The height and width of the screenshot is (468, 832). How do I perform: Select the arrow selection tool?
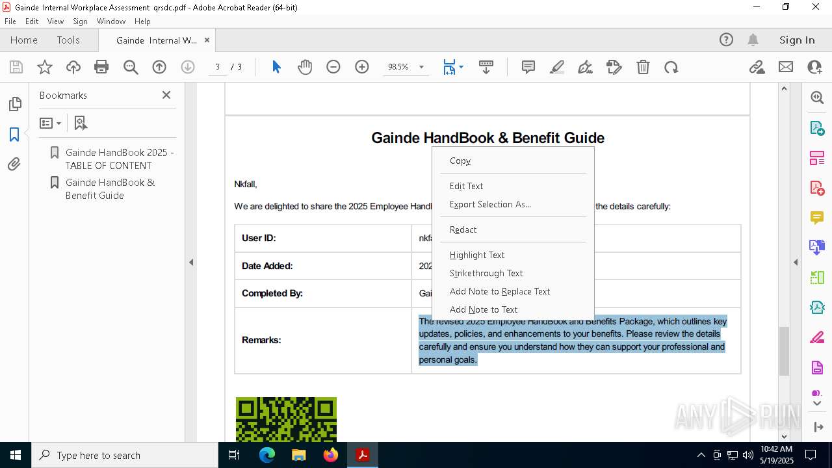point(276,67)
